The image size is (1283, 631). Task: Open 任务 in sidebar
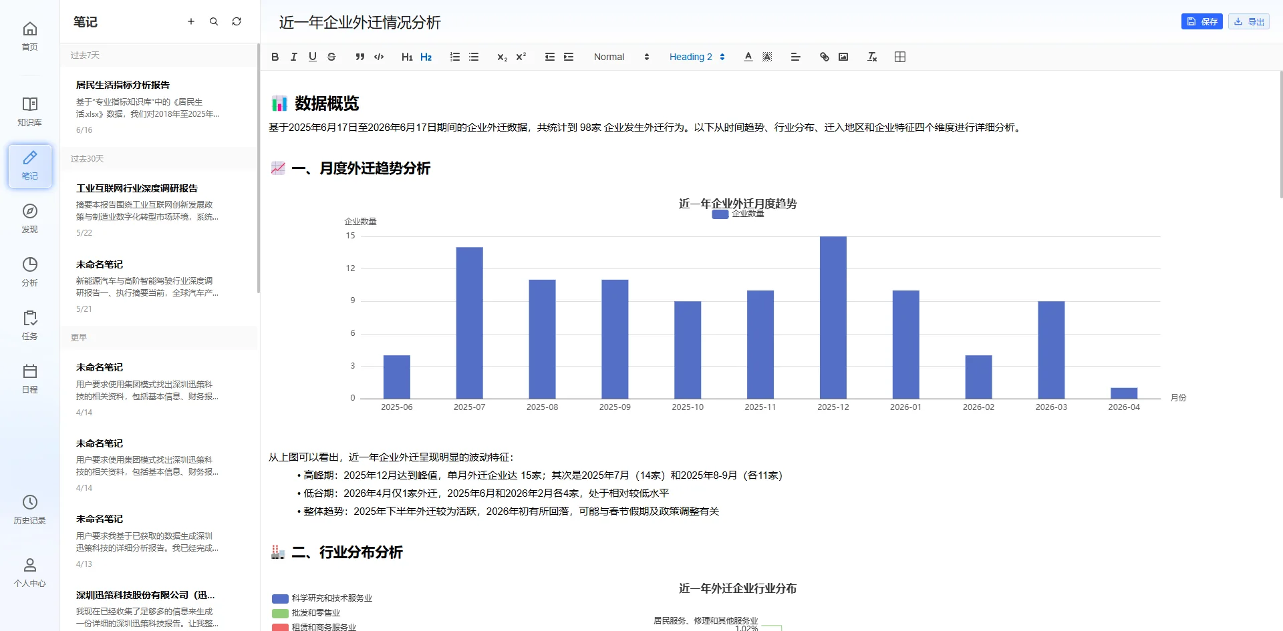coord(29,325)
